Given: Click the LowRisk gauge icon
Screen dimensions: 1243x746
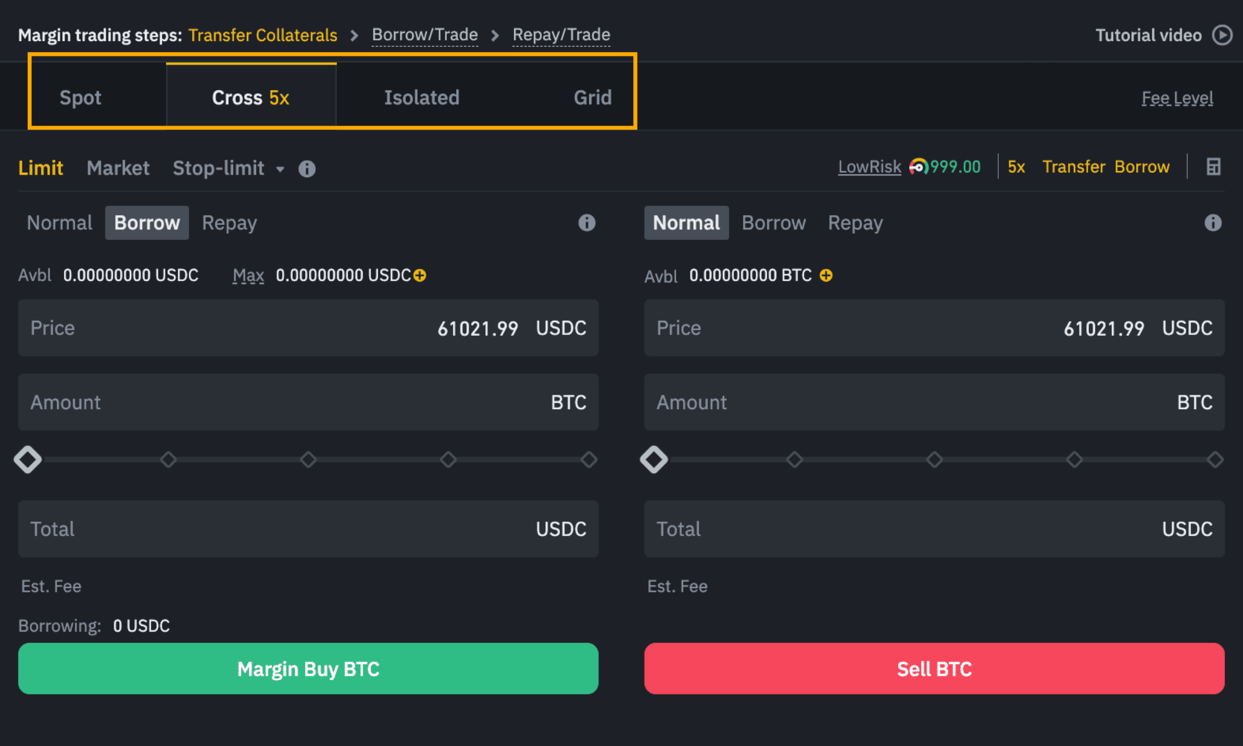Looking at the screenshot, I should [x=918, y=167].
